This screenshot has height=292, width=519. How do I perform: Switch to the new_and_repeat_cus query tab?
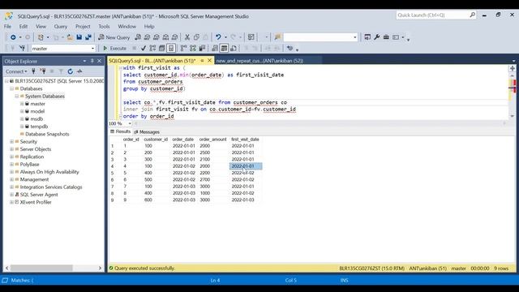[259, 61]
